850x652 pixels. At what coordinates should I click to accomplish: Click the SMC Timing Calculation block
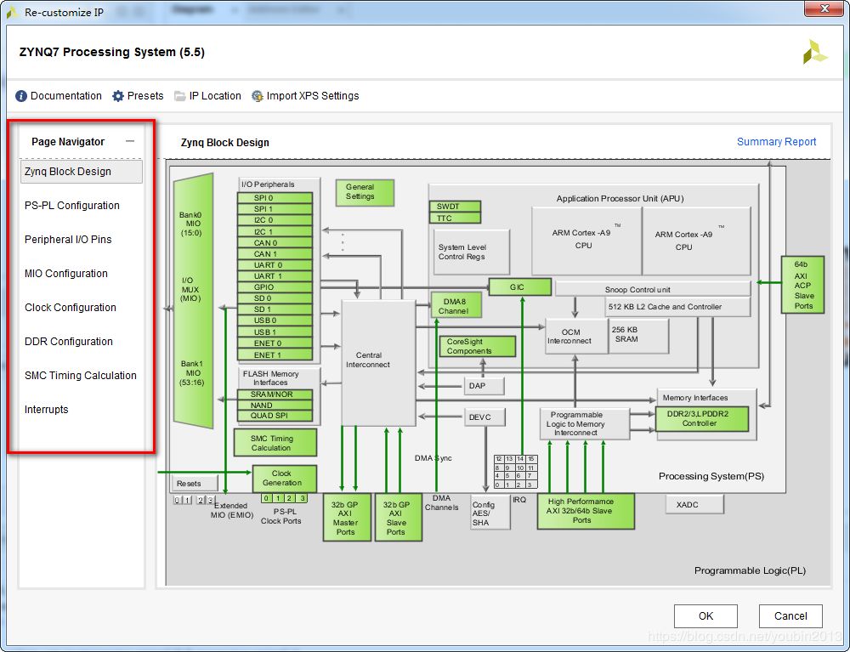(275, 442)
